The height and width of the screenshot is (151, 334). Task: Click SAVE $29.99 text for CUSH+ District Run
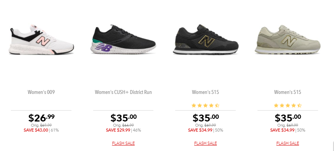[118, 130]
